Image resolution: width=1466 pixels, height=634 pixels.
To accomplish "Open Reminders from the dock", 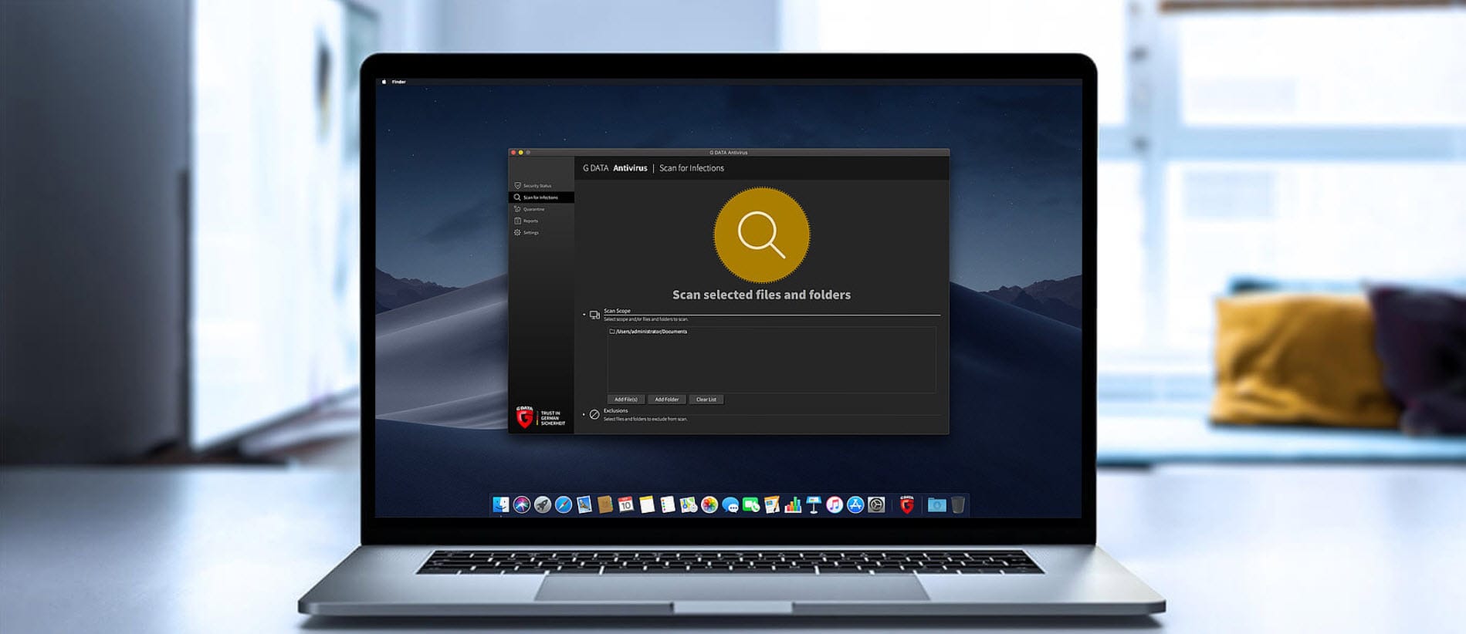I will coord(668,504).
